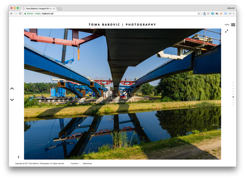The image size is (245, 179).
Task: Jump to the fifth slide dot
Action: point(233,94)
